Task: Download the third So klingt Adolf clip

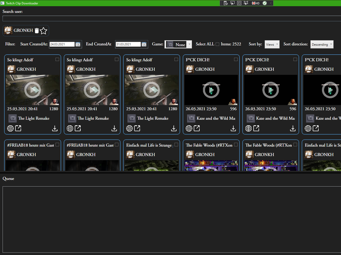Action: coord(174,128)
